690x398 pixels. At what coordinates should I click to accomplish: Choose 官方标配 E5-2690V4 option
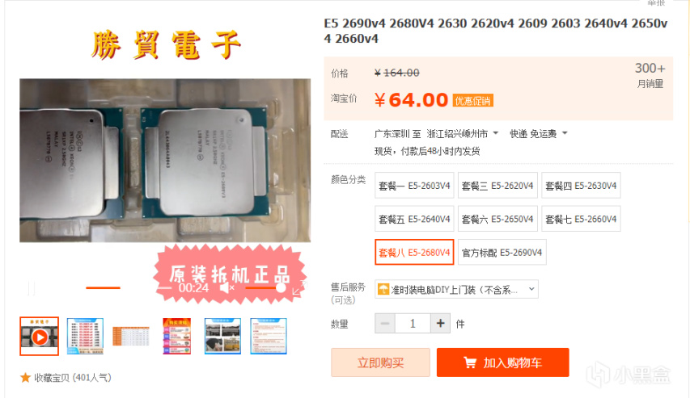502,252
